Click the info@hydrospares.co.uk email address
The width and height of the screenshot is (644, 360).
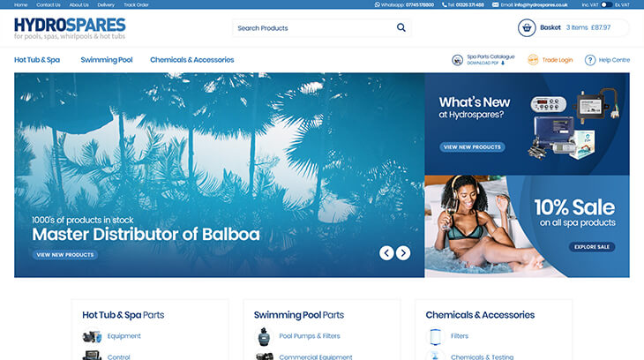(541, 5)
